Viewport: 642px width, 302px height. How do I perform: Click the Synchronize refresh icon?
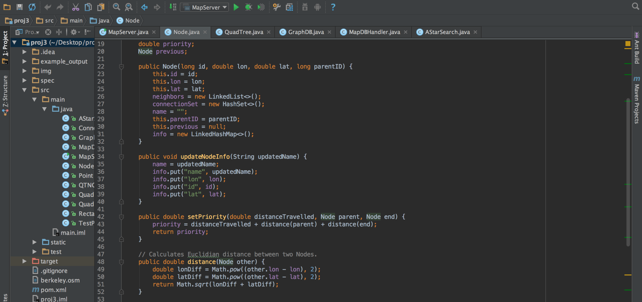[32, 7]
